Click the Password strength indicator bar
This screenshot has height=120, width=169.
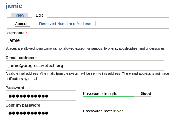pos(117,97)
